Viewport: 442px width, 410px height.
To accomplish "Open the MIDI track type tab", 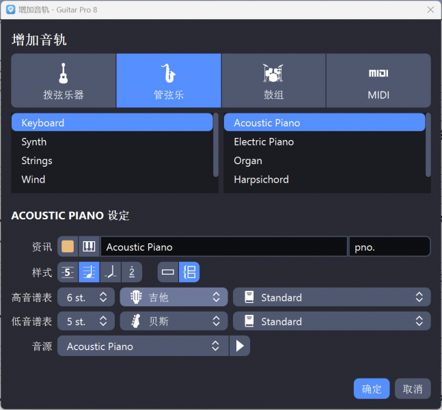I will [x=378, y=81].
